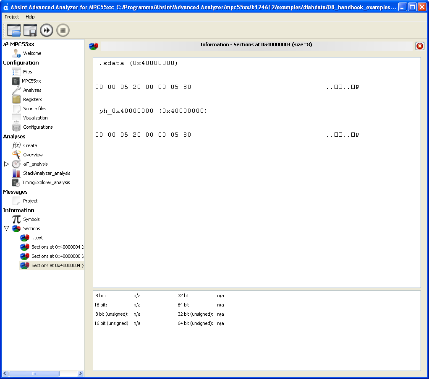The image size is (429, 379).
Task: Click the sidebar scroll left arrow
Action: 5,373
